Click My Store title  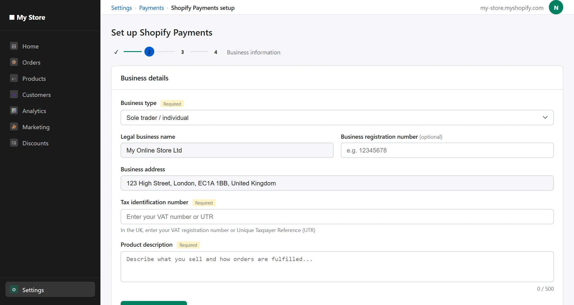pyautogui.click(x=31, y=17)
